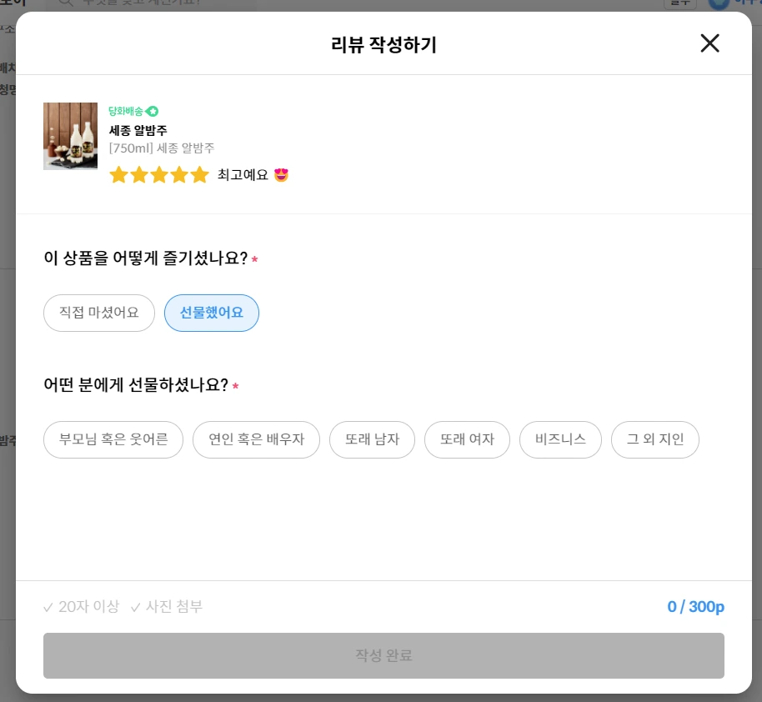Click the 20자 이상 check indicator
The height and width of the screenshot is (702, 762).
pyautogui.click(x=81, y=607)
